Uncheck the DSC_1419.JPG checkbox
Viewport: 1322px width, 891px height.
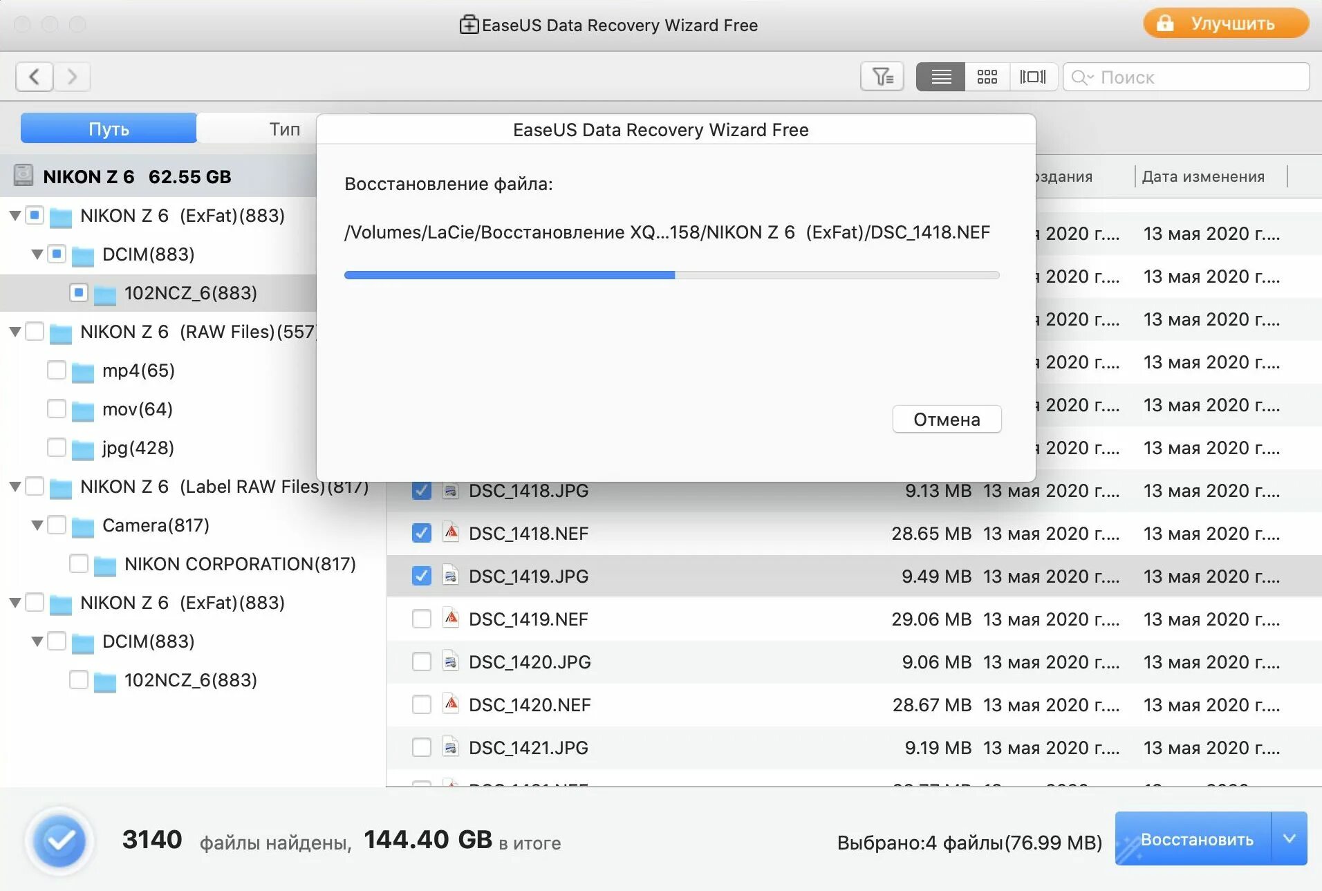421,576
